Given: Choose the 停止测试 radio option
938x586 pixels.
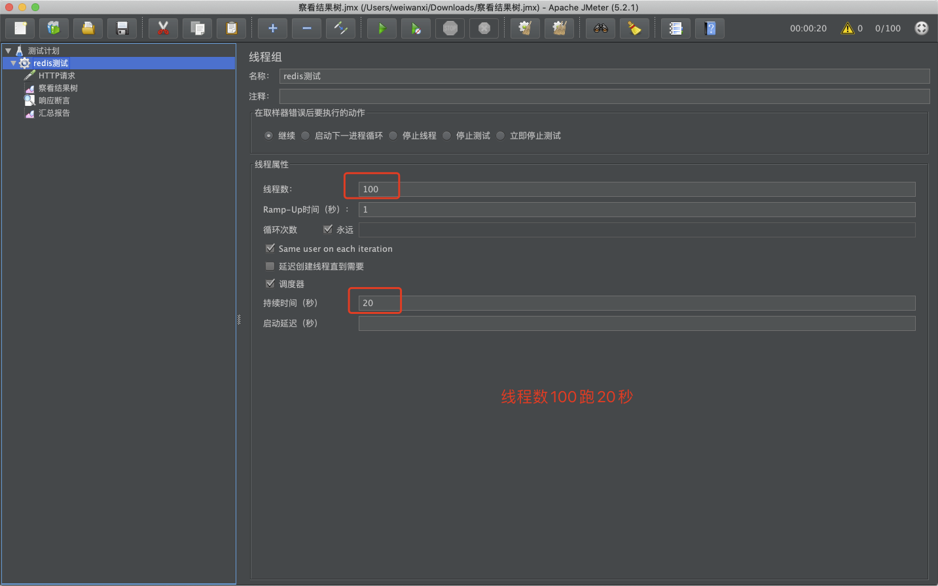Looking at the screenshot, I should pyautogui.click(x=446, y=135).
